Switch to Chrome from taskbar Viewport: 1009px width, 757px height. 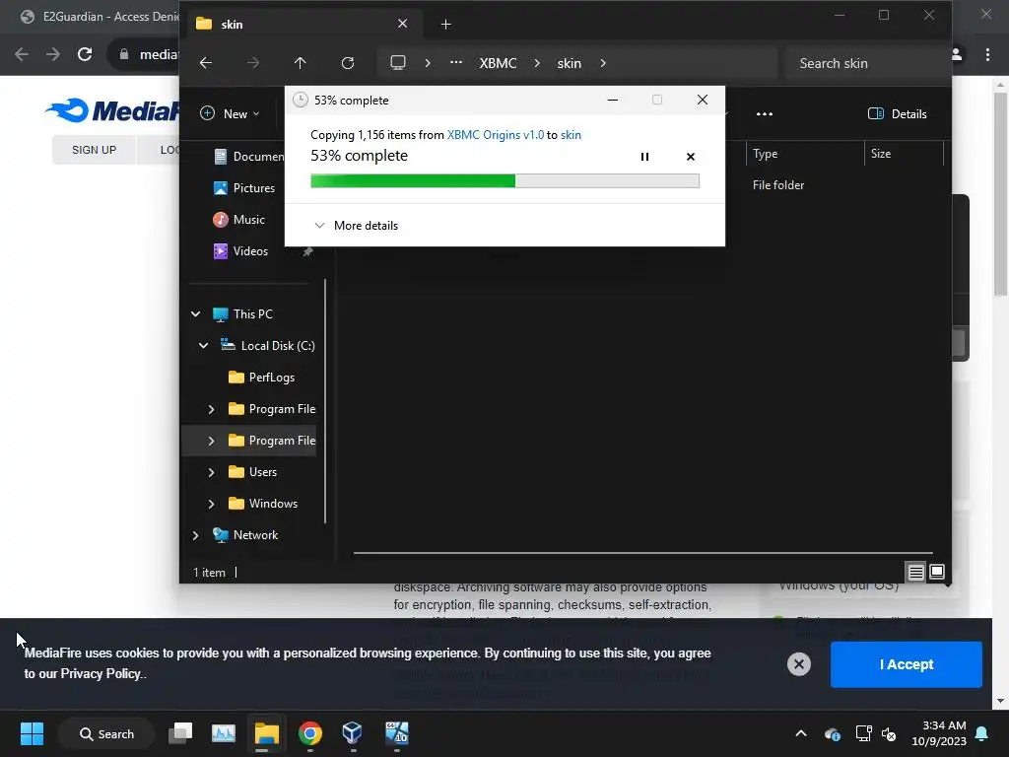point(310,733)
